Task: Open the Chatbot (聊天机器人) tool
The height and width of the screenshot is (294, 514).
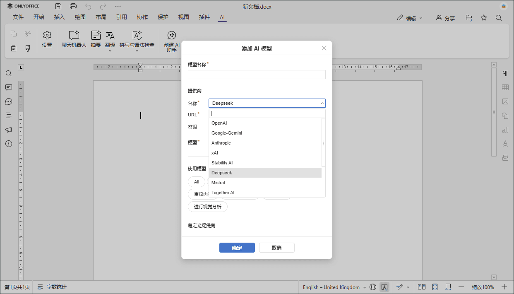Action: point(74,39)
